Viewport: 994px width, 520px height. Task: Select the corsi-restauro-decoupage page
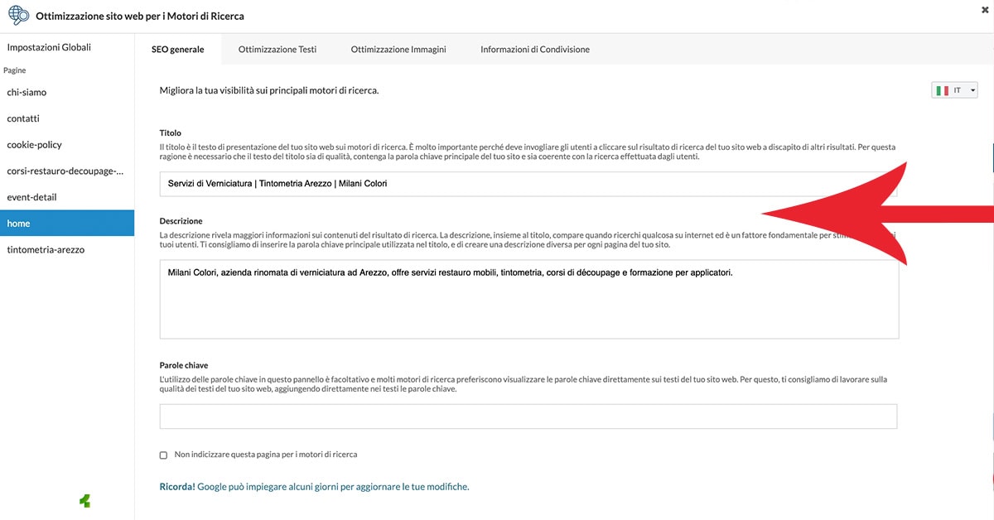pos(65,171)
